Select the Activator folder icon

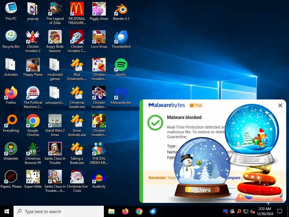[x=11, y=67]
